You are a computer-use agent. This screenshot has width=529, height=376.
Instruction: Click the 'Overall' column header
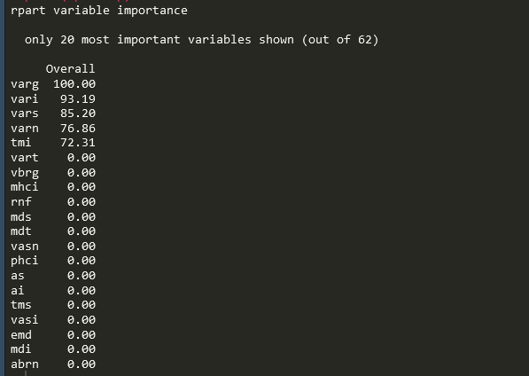pos(70,69)
